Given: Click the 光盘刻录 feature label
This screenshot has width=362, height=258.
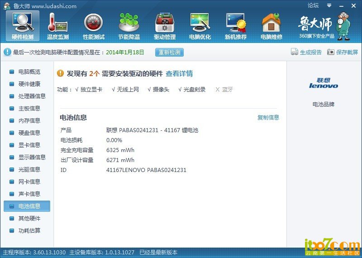Looking at the screenshot, I should 195,89.
